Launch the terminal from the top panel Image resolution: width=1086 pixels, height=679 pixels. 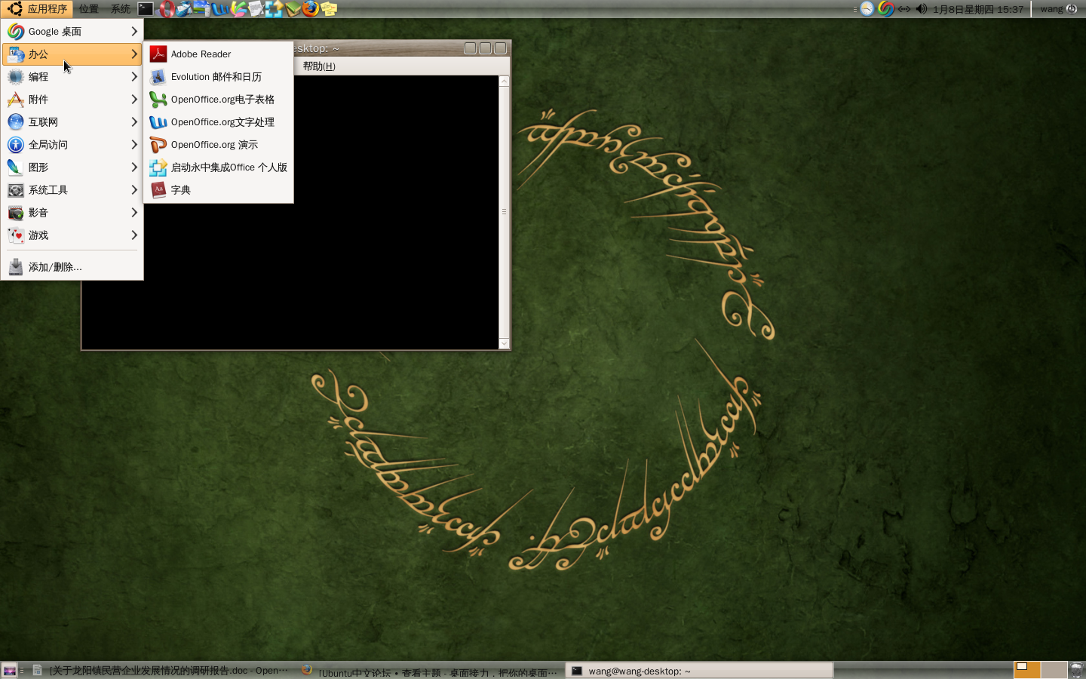click(x=146, y=9)
